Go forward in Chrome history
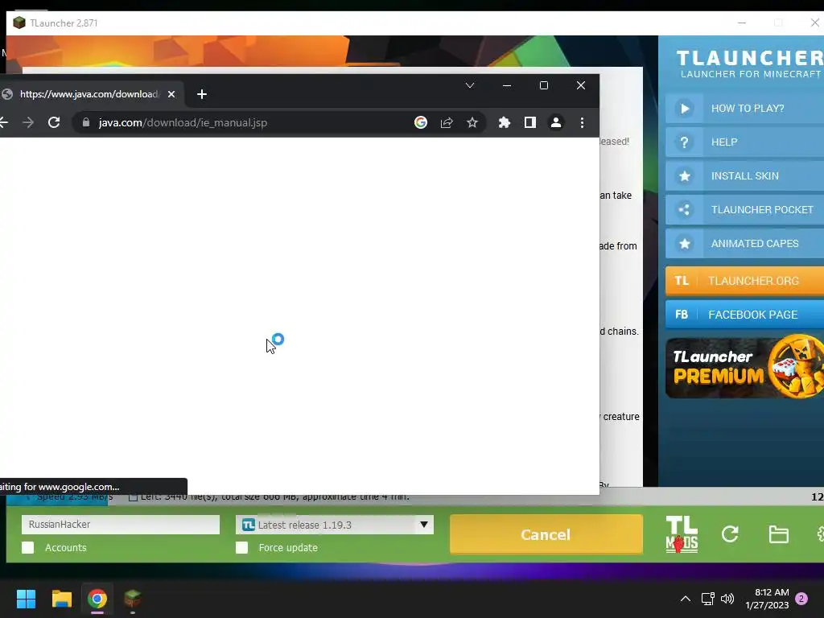 [x=28, y=122]
